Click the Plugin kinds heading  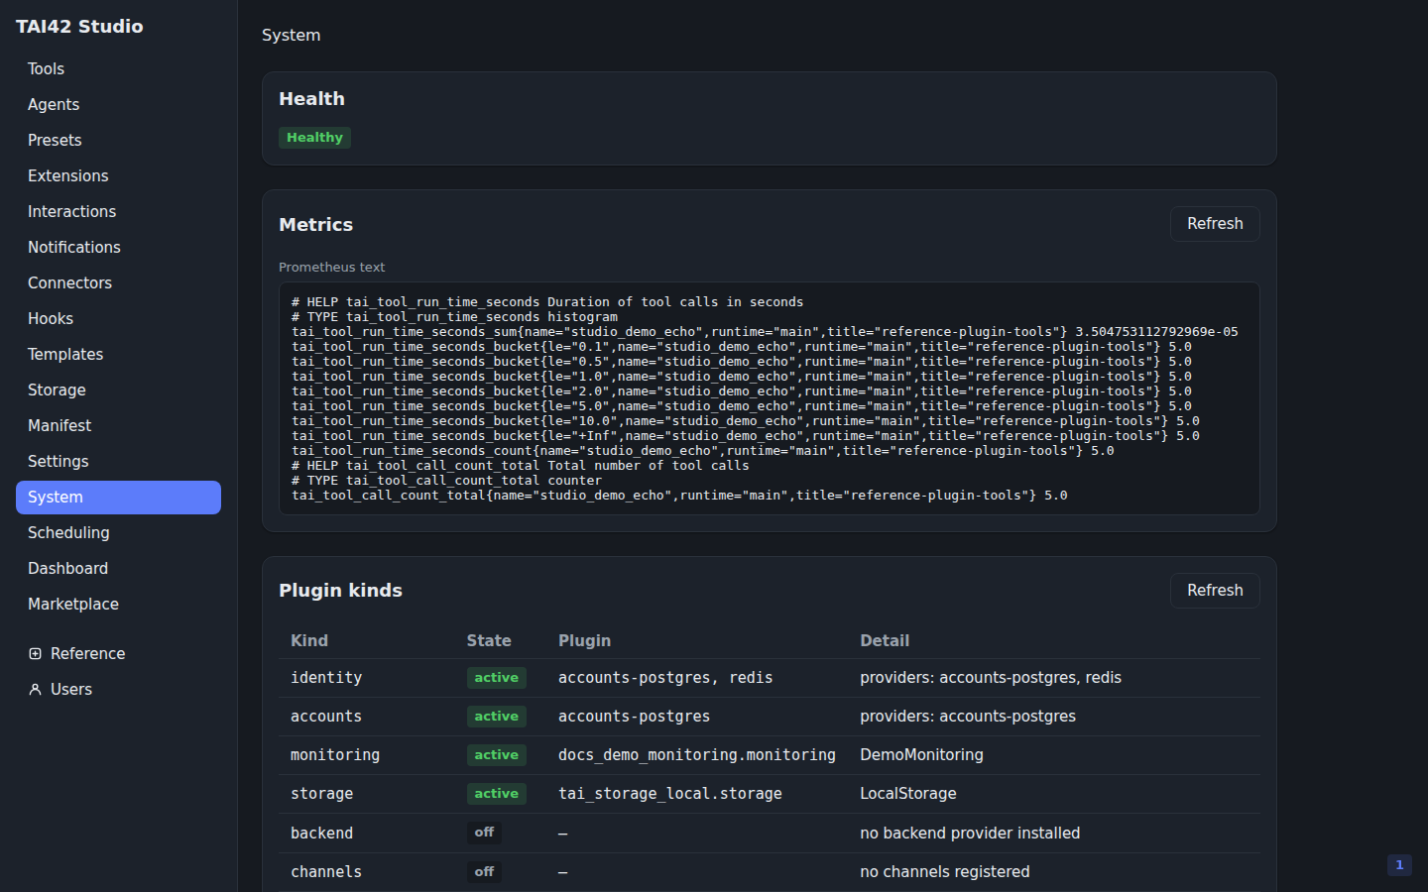point(340,591)
